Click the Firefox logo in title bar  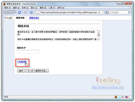[4, 4]
